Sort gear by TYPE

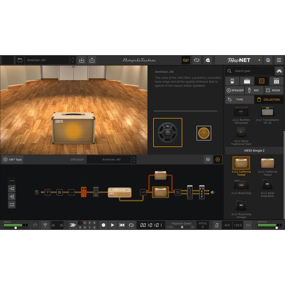coord(239,100)
